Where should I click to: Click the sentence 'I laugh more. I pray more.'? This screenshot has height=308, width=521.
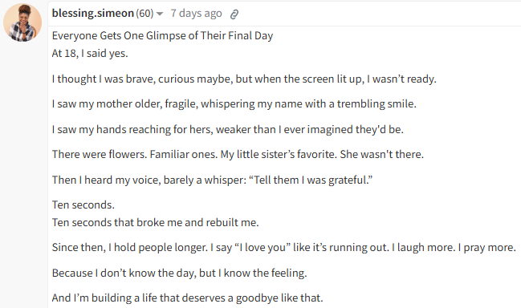click(454, 248)
